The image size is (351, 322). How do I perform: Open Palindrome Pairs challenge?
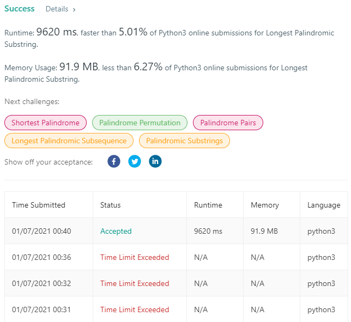tap(228, 123)
